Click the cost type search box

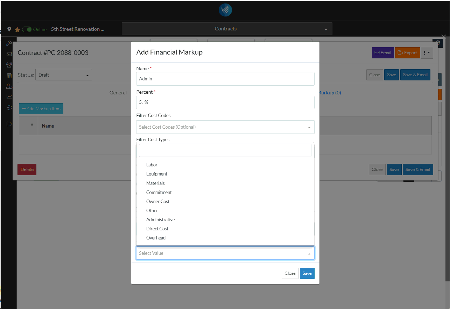(225, 150)
